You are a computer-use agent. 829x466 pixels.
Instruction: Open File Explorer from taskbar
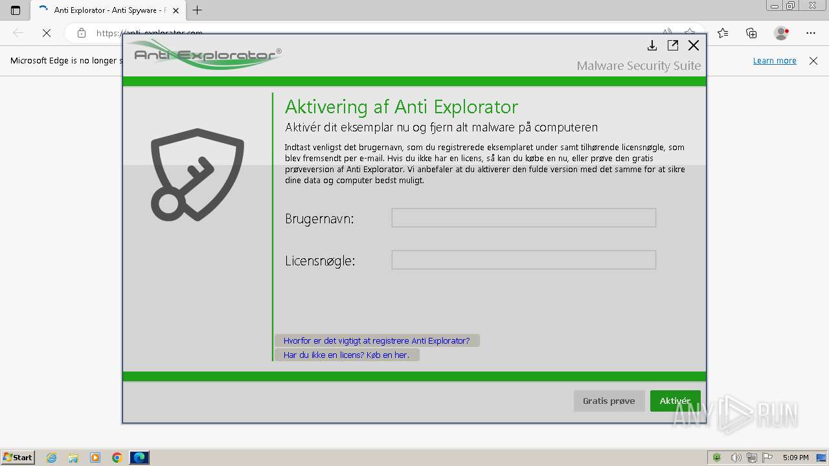73,458
